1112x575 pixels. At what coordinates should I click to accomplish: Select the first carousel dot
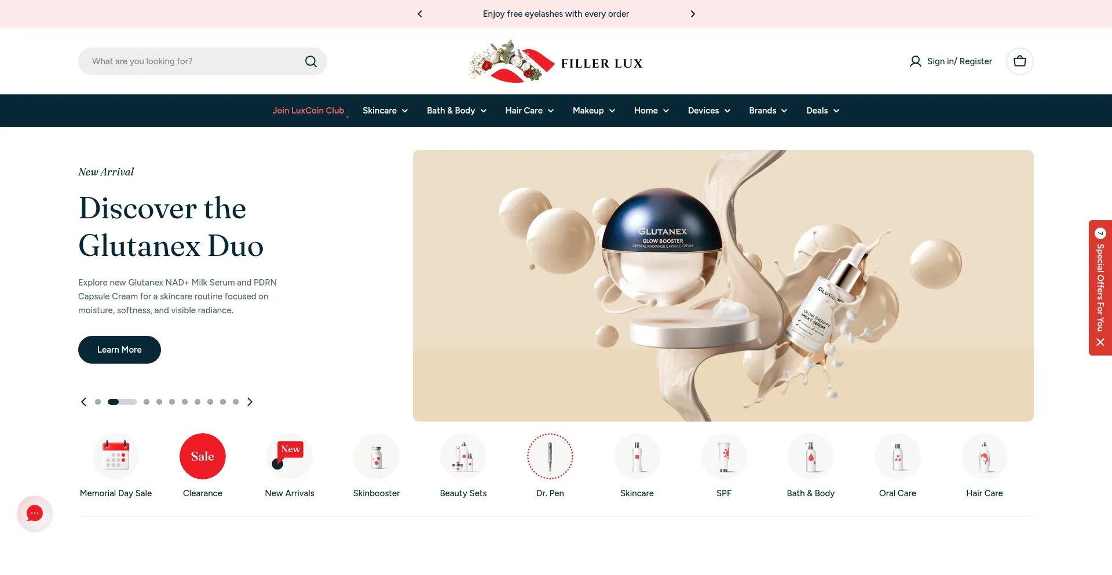98,402
